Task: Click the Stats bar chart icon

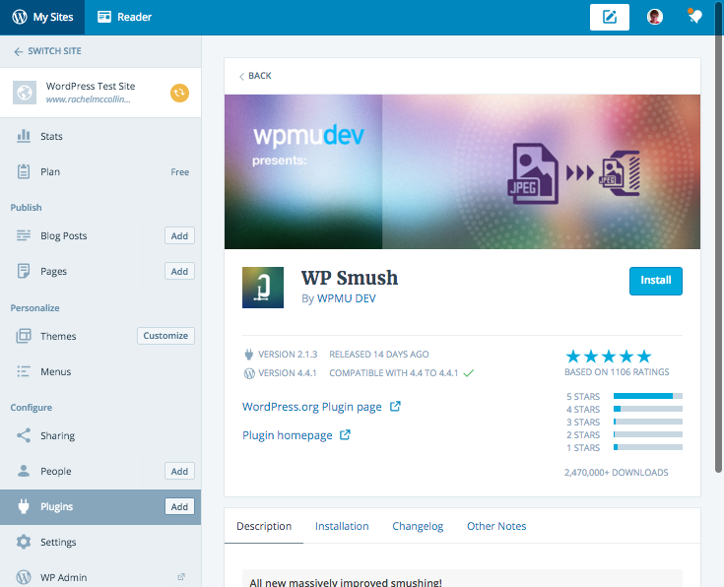Action: point(24,136)
